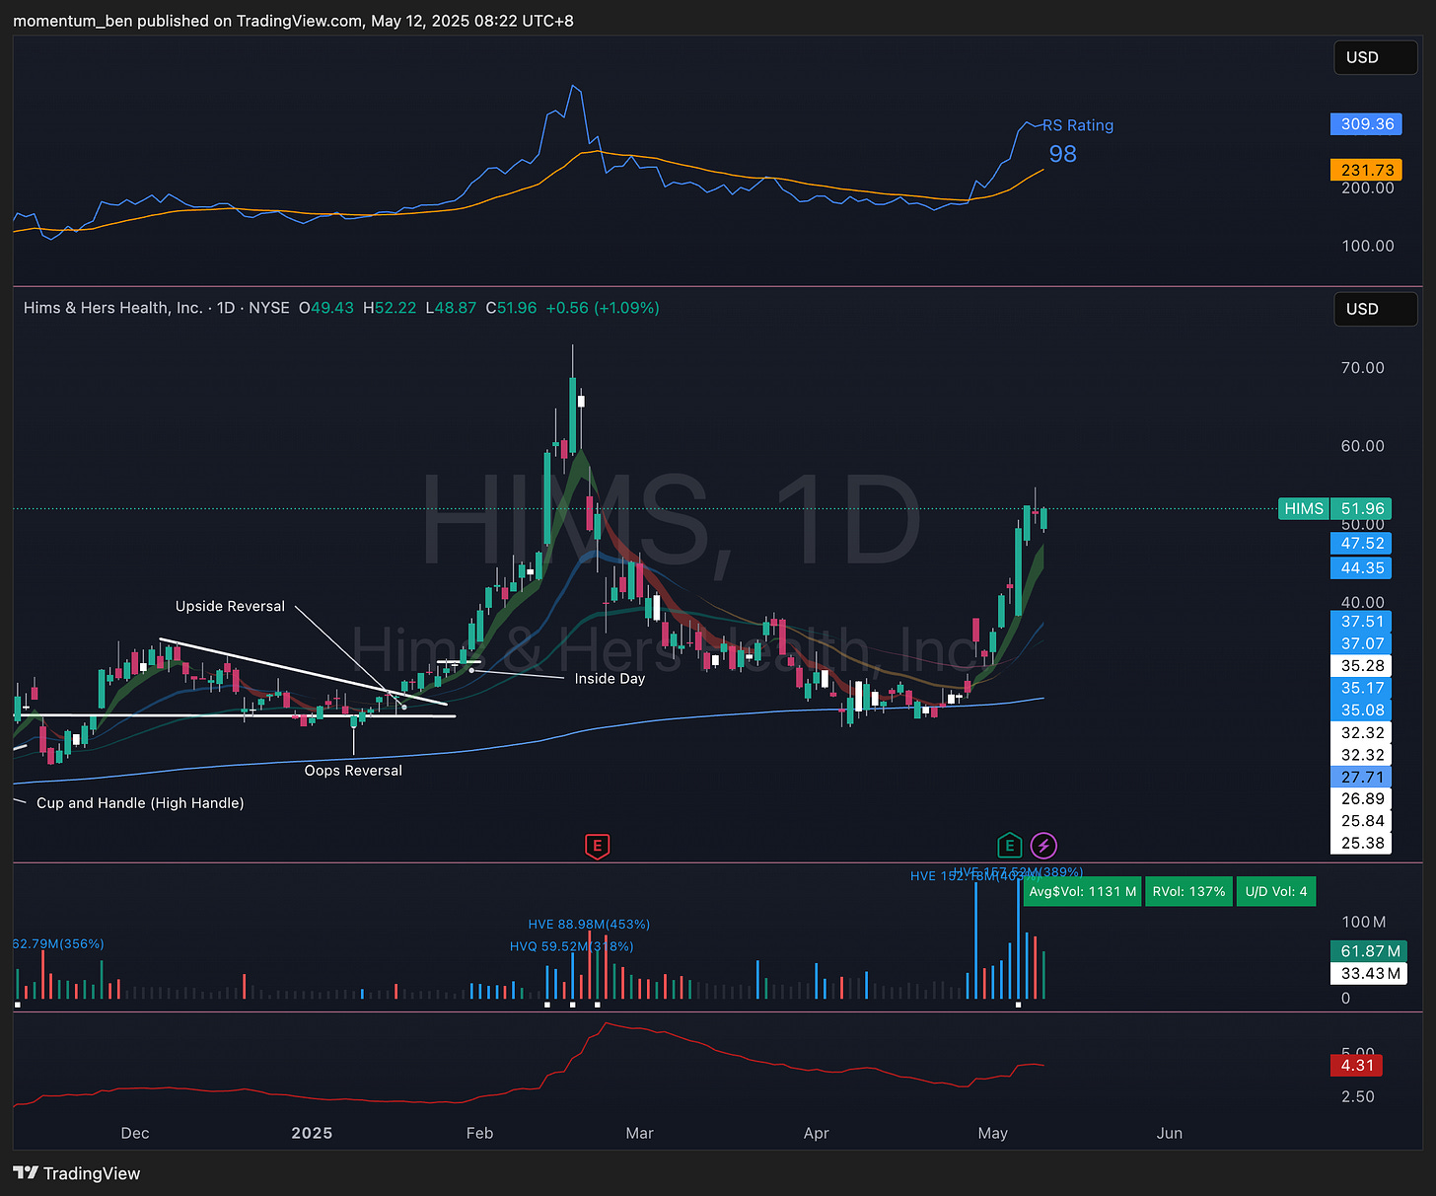Click the blue 27.71 price label
This screenshot has width=1436, height=1196.
point(1361,778)
